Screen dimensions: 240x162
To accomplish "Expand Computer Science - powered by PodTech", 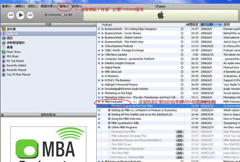I will (103, 59).
